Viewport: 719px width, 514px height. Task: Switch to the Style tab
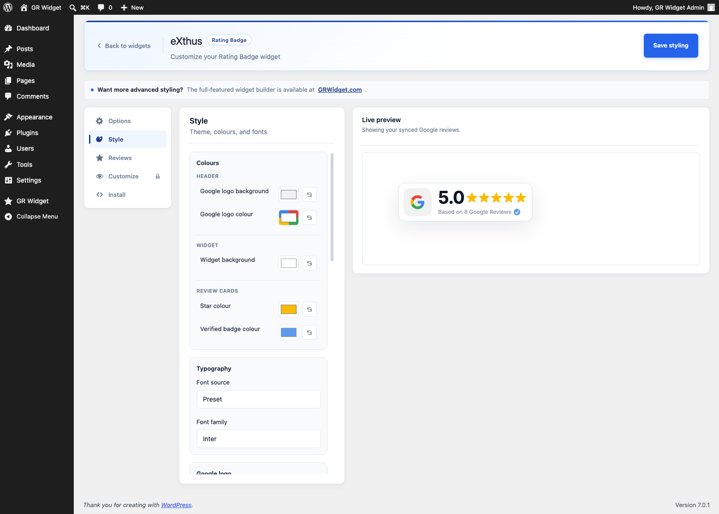click(128, 139)
